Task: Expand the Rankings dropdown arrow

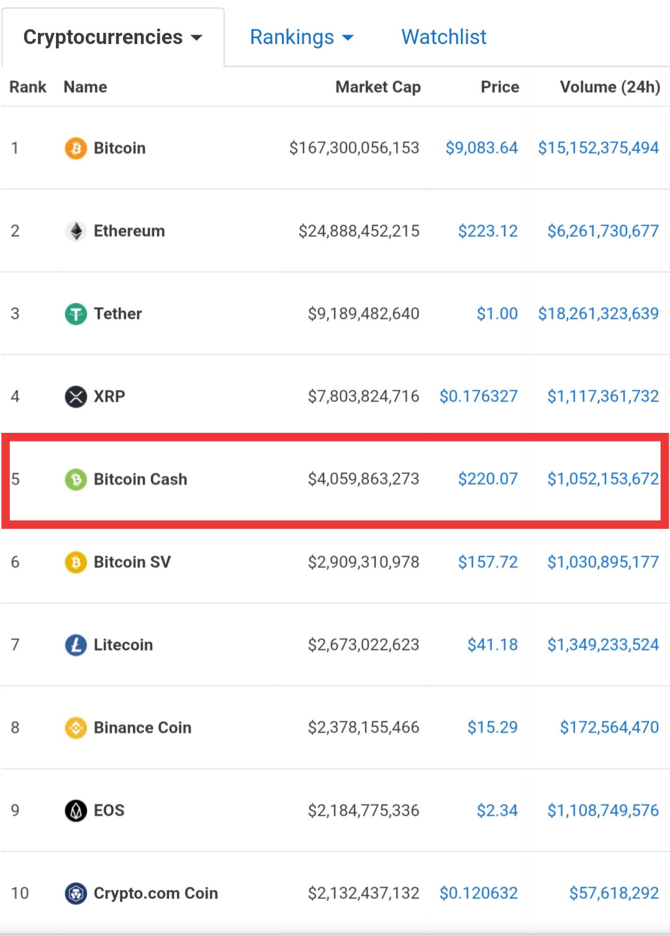Action: click(348, 38)
